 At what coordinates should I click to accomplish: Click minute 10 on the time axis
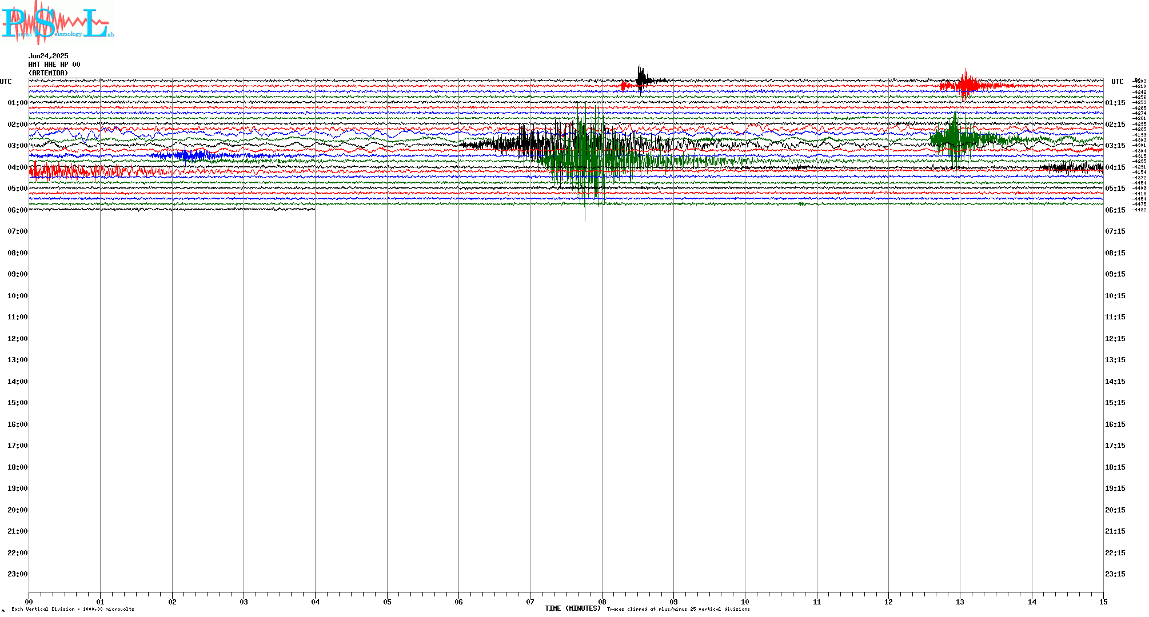[x=745, y=602]
